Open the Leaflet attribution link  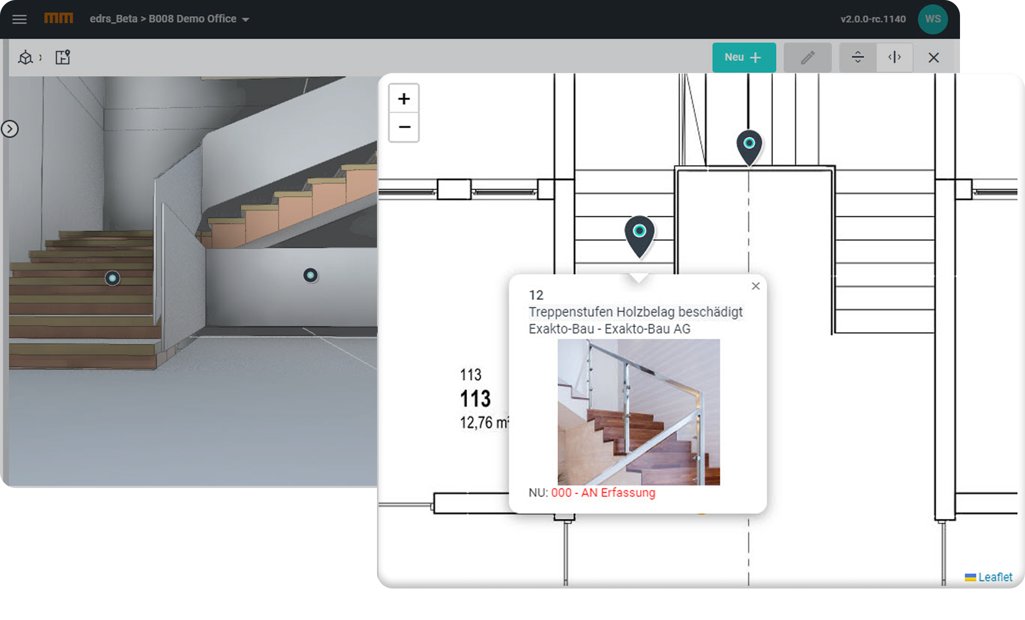994,577
